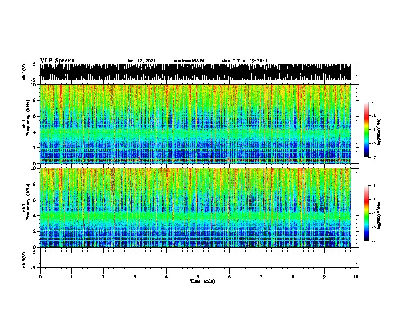This screenshot has width=401, height=310.
Task: Click the "VLF Spectra" title text
Action: pyautogui.click(x=57, y=61)
